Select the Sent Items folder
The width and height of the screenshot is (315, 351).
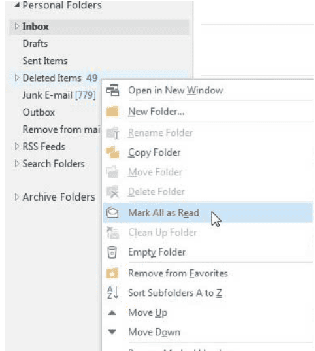tap(45, 61)
